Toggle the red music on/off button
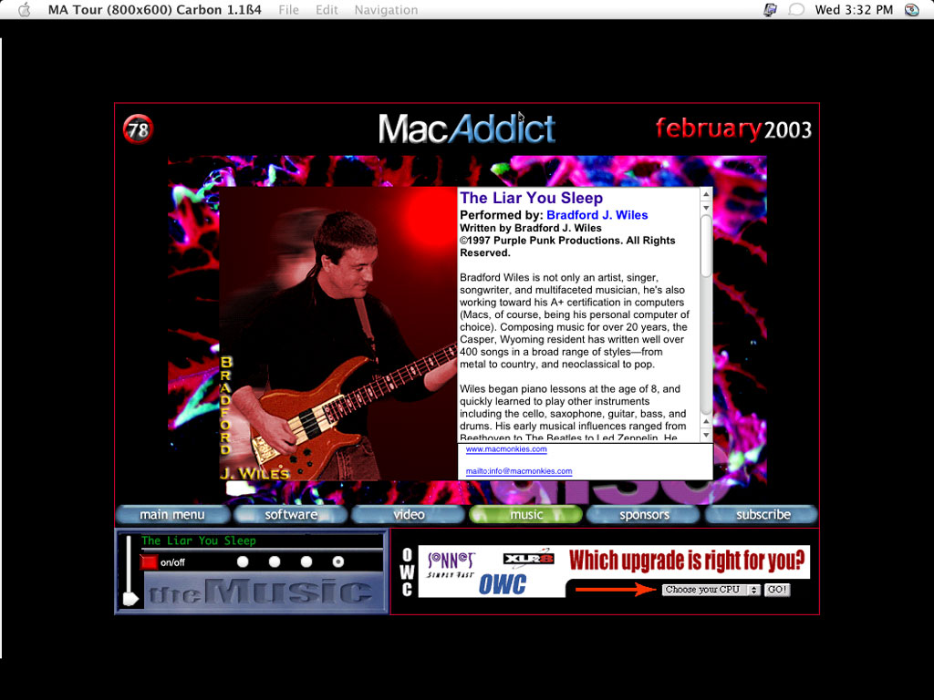This screenshot has height=700, width=934. [149, 561]
